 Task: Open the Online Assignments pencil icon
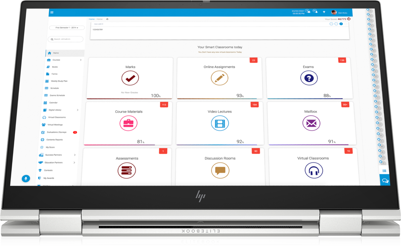click(x=220, y=78)
